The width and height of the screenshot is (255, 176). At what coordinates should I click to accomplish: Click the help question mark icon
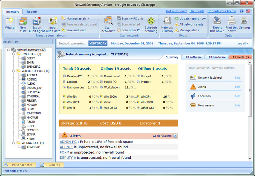point(242,11)
